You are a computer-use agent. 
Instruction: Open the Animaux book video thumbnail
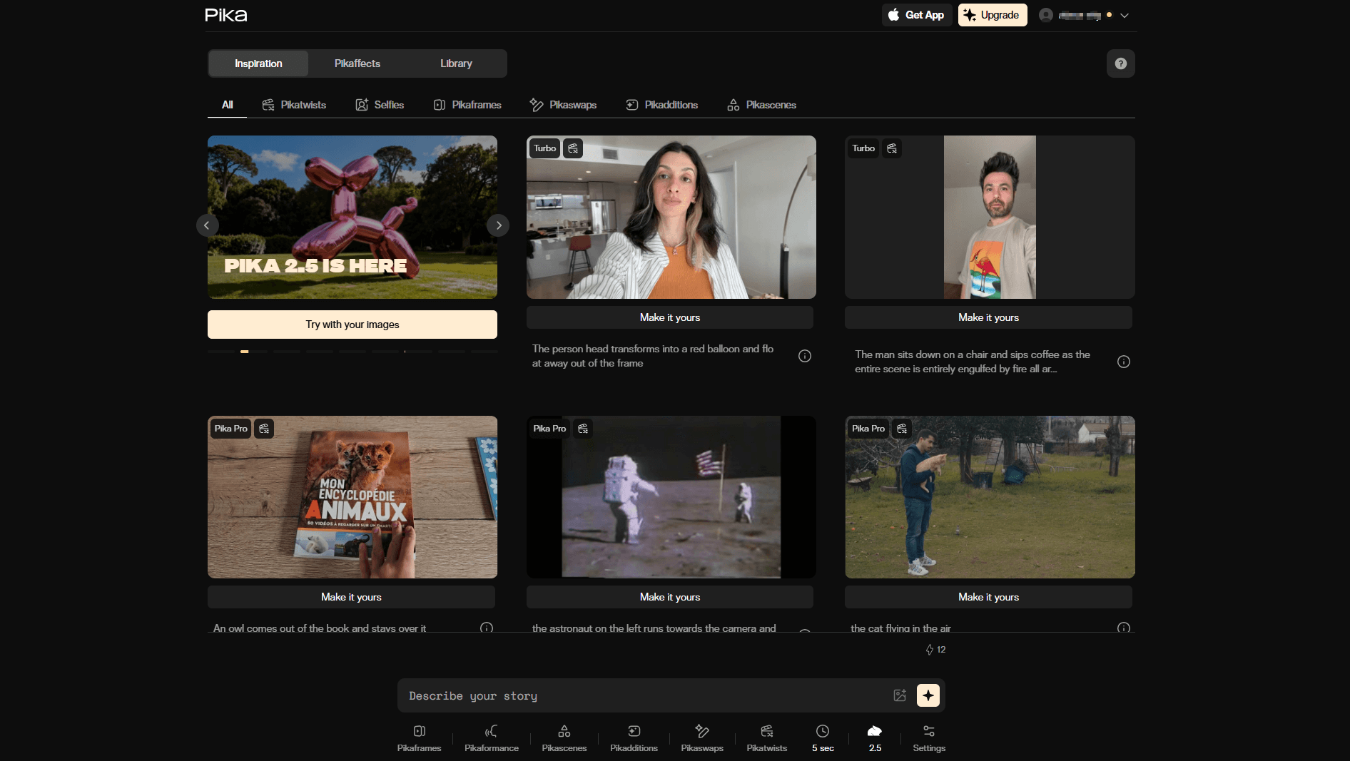pos(352,497)
